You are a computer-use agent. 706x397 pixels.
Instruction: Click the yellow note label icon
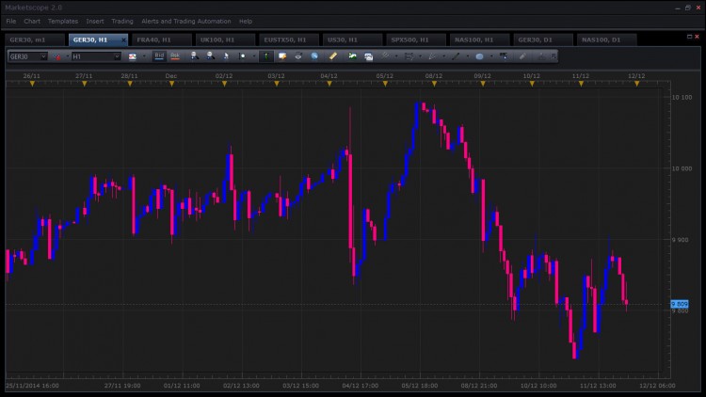(x=282, y=56)
